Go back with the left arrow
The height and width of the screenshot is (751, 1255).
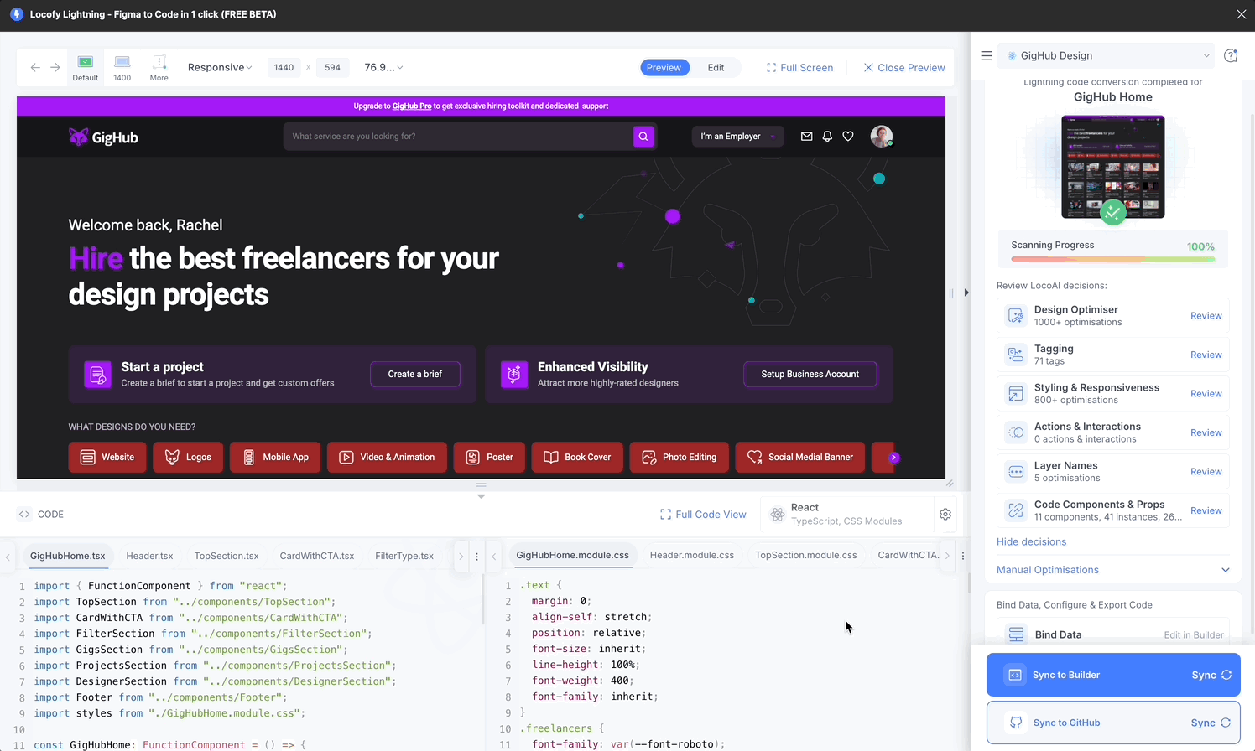pyautogui.click(x=35, y=68)
